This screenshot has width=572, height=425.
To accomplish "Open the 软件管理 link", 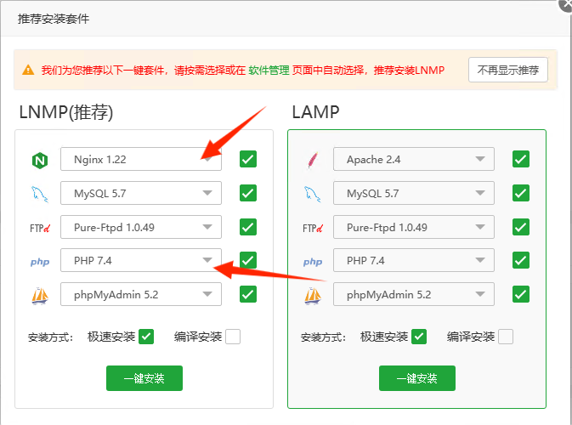I will (269, 70).
